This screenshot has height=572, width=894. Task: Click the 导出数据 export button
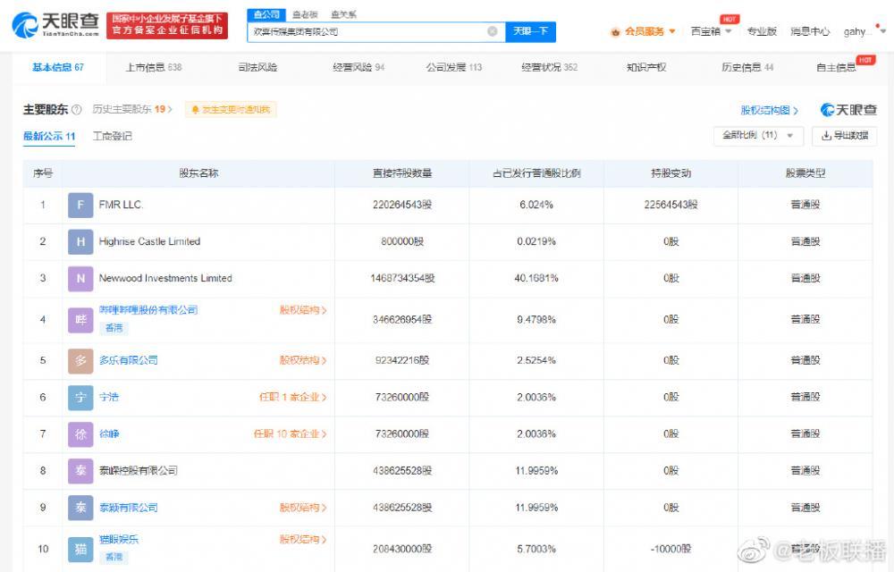845,136
